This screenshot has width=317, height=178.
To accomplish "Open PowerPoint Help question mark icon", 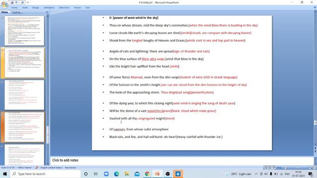I will coord(315,8).
